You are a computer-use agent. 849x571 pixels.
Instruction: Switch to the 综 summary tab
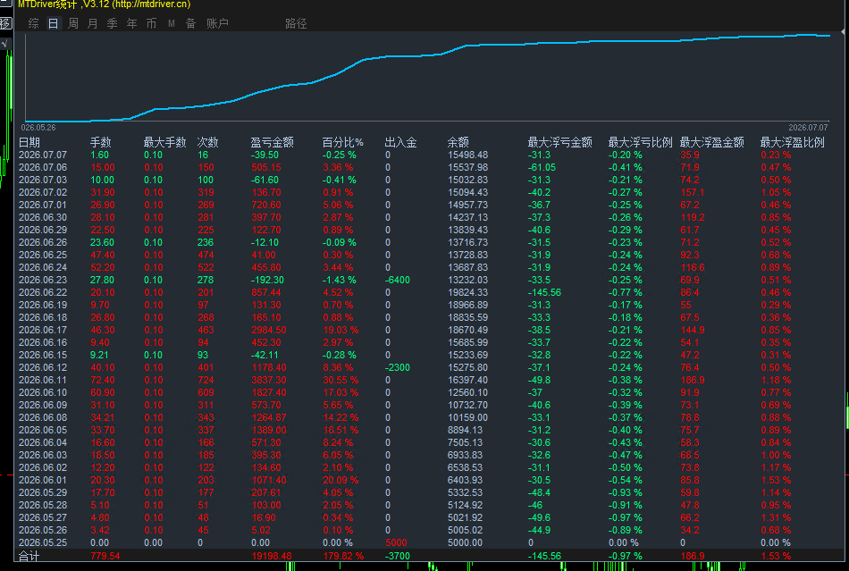tap(34, 23)
